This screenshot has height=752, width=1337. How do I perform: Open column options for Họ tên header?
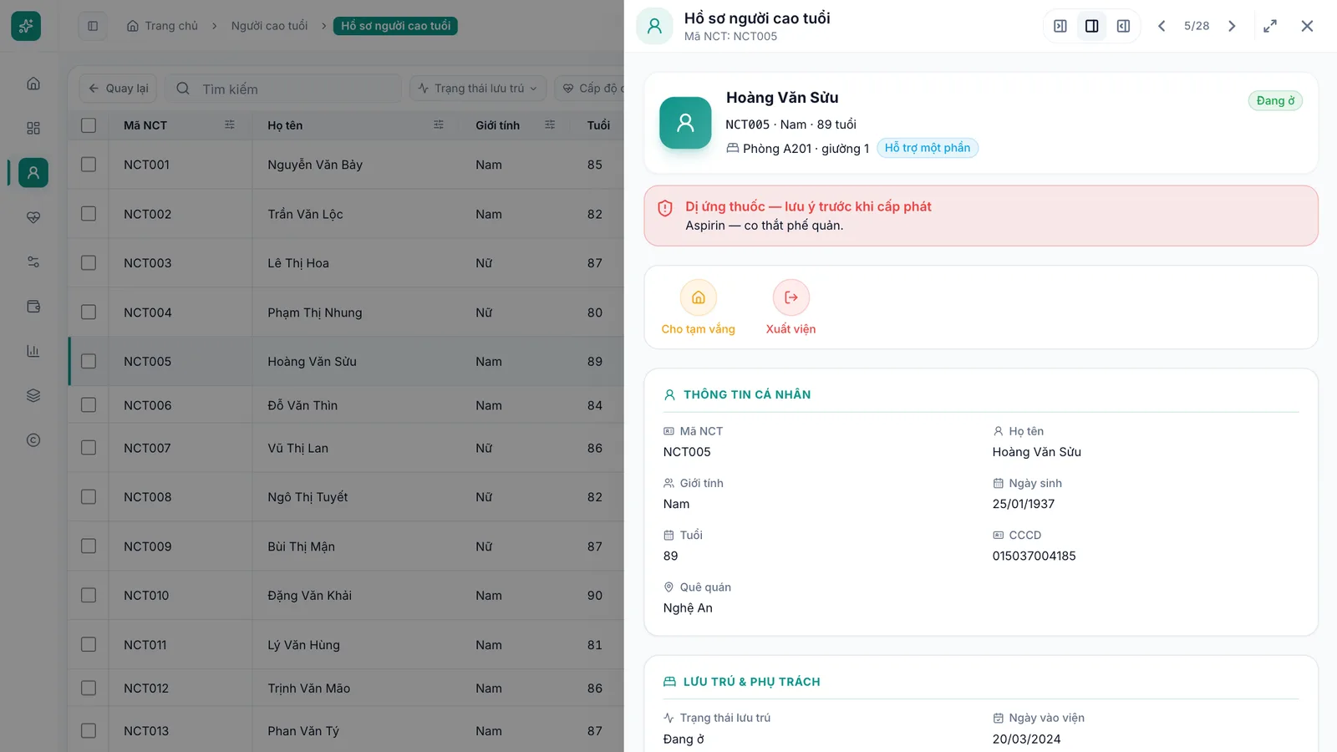(439, 124)
